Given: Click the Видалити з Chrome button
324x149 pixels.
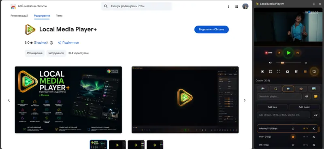Looking at the screenshot, I should (x=211, y=30).
